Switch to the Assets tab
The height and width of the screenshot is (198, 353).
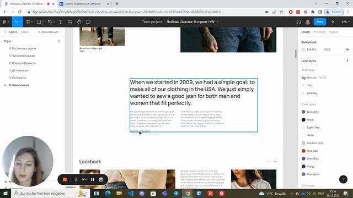[25, 32]
